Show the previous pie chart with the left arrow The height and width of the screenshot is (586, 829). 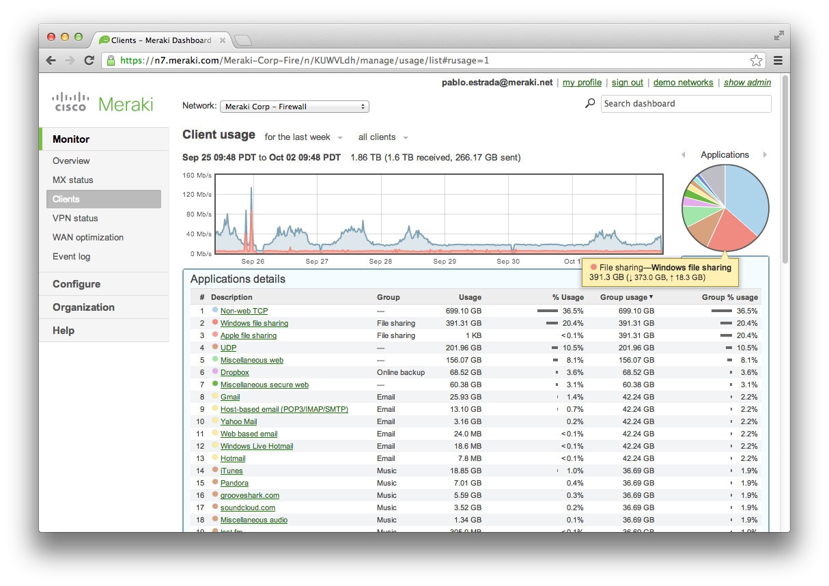684,155
